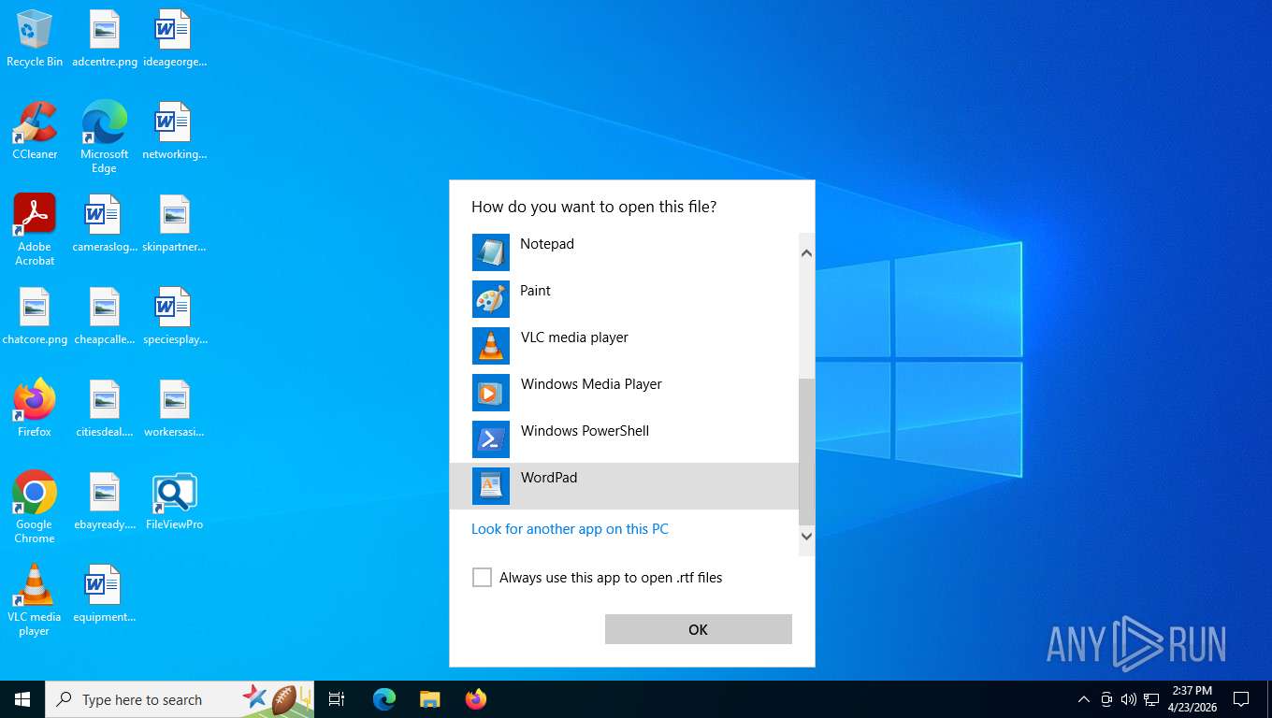Image resolution: width=1272 pixels, height=718 pixels.
Task: Select Windows Media Player icon in list
Action: [491, 393]
